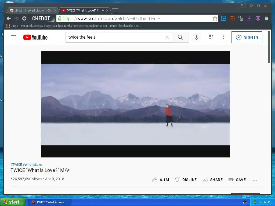Click the system tray network icon
The image size is (275, 206).
(255, 202)
